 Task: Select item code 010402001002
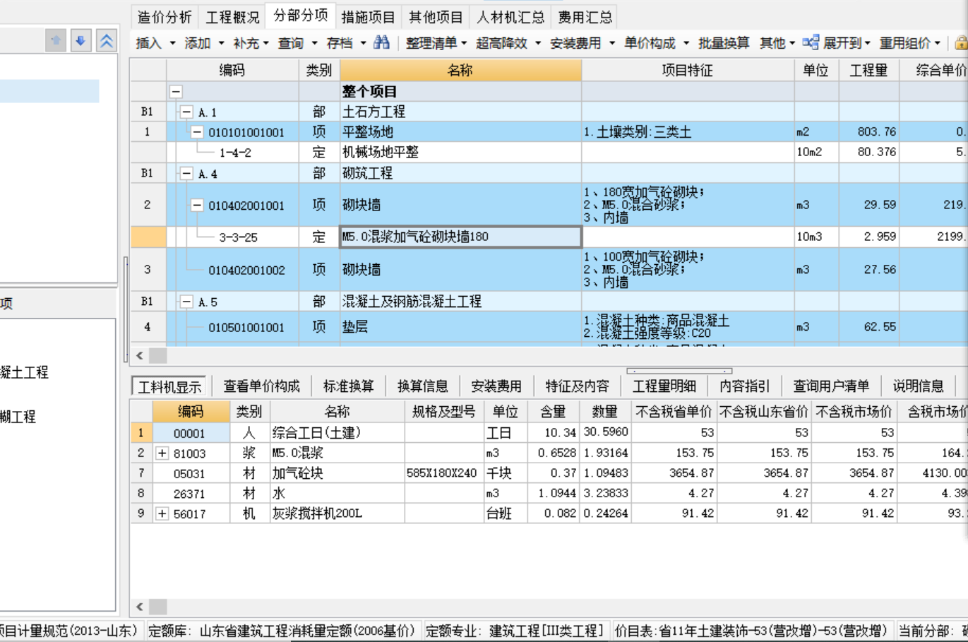pyautogui.click(x=246, y=270)
